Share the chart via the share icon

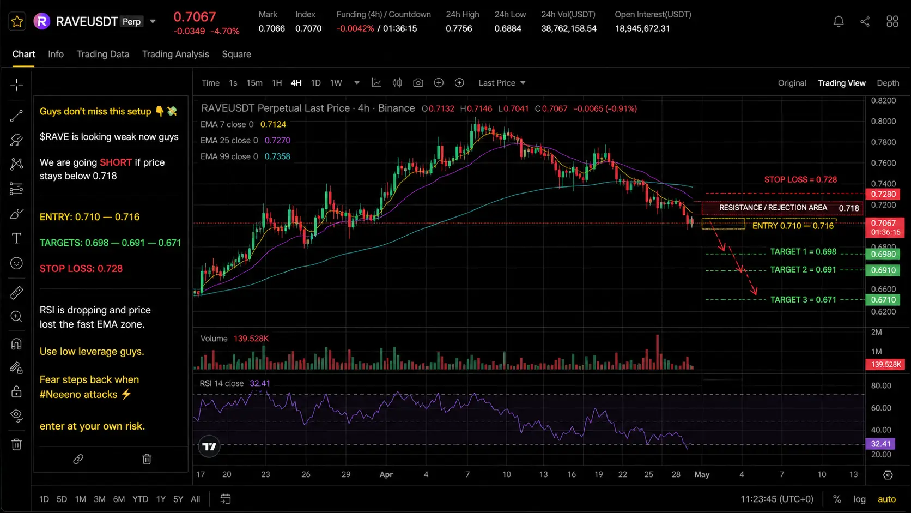pyautogui.click(x=865, y=21)
